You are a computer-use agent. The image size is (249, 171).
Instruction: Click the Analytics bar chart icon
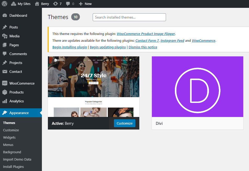point(5,101)
